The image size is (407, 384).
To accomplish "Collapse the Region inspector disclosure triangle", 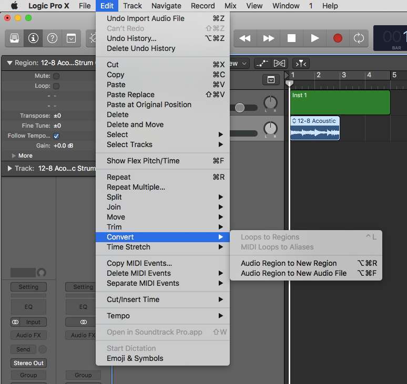I will coord(9,63).
